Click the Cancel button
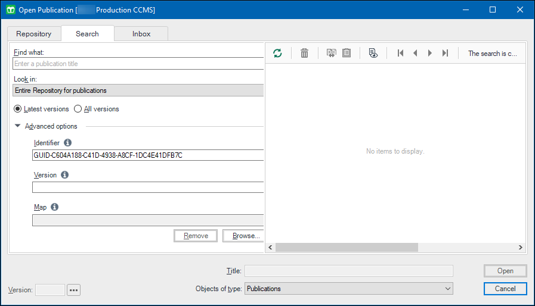 click(x=505, y=289)
